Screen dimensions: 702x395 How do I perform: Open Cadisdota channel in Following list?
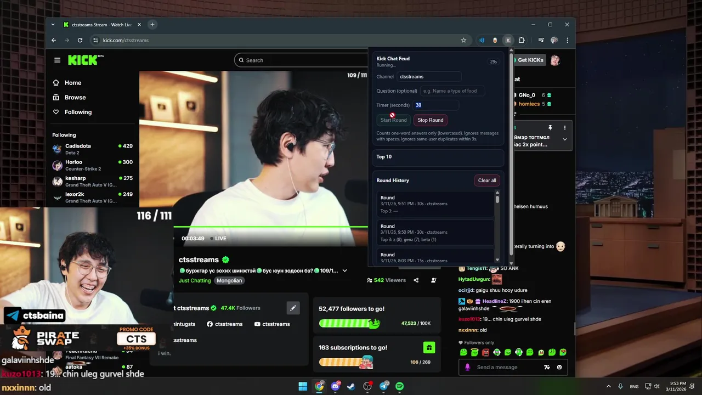[93, 149]
